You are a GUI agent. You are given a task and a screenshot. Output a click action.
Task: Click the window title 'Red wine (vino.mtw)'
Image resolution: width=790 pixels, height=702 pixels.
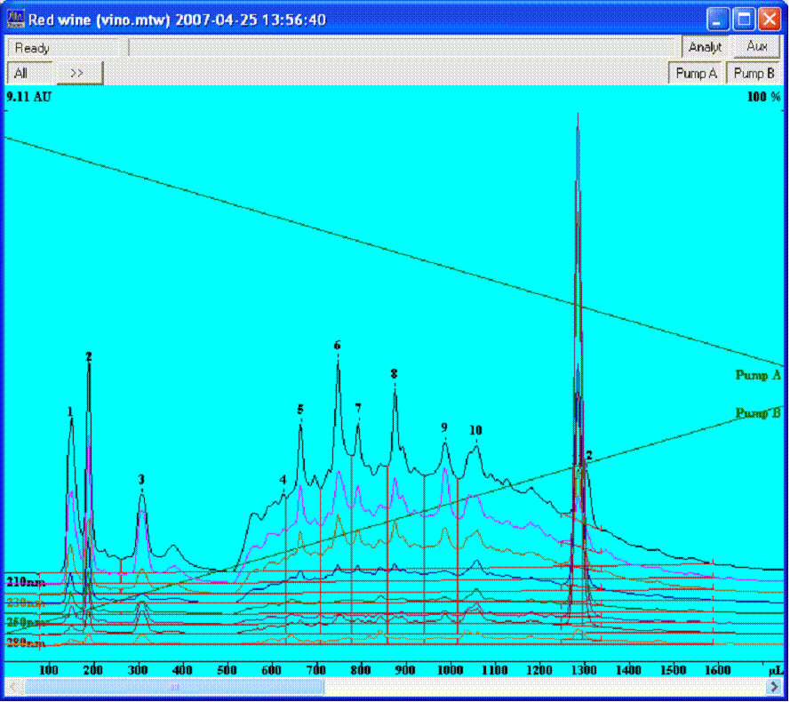pyautogui.click(x=99, y=20)
